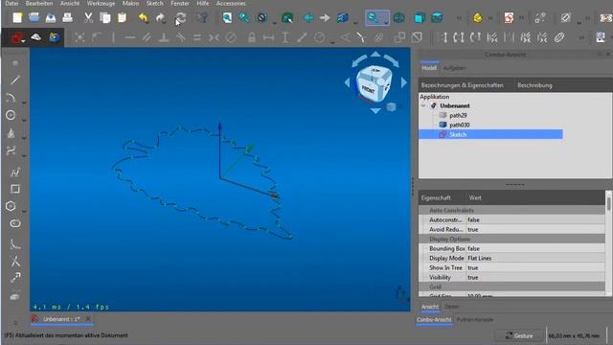This screenshot has height=345, width=613.
Task: Apply the equal constraint icon
Action: [x=197, y=37]
